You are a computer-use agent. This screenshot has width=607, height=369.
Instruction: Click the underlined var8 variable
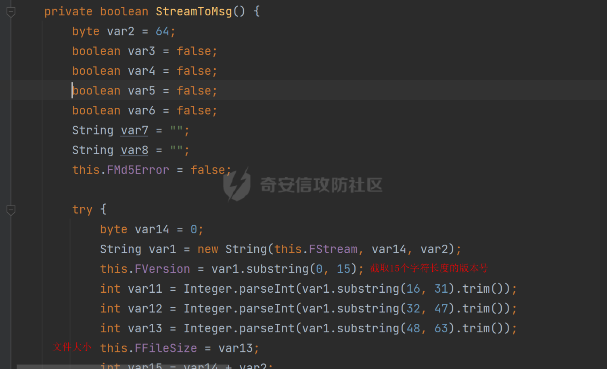click(x=134, y=150)
